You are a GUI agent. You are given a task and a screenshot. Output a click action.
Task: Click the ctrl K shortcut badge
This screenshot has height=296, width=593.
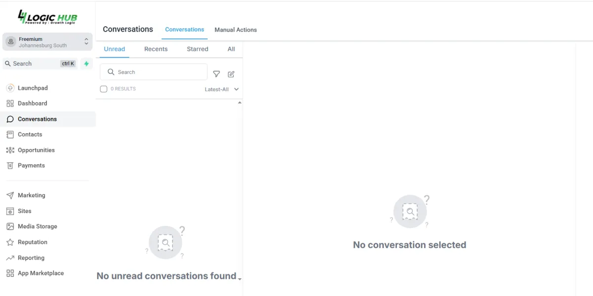(68, 64)
